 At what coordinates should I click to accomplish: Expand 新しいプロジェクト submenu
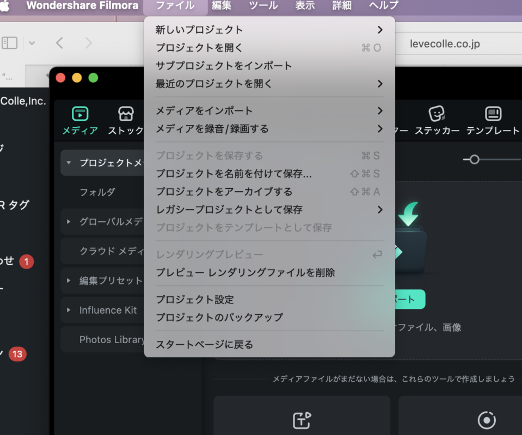point(380,29)
